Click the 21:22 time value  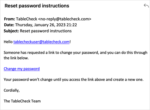(72, 25)
